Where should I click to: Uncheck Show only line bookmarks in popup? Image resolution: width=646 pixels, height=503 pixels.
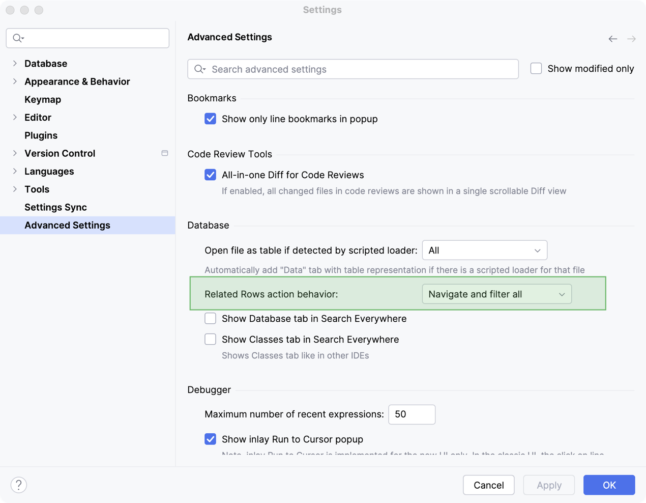click(210, 119)
